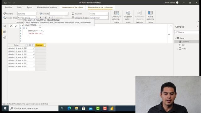Click formula line Datos[Diff] < 0

click(x=36, y=31)
